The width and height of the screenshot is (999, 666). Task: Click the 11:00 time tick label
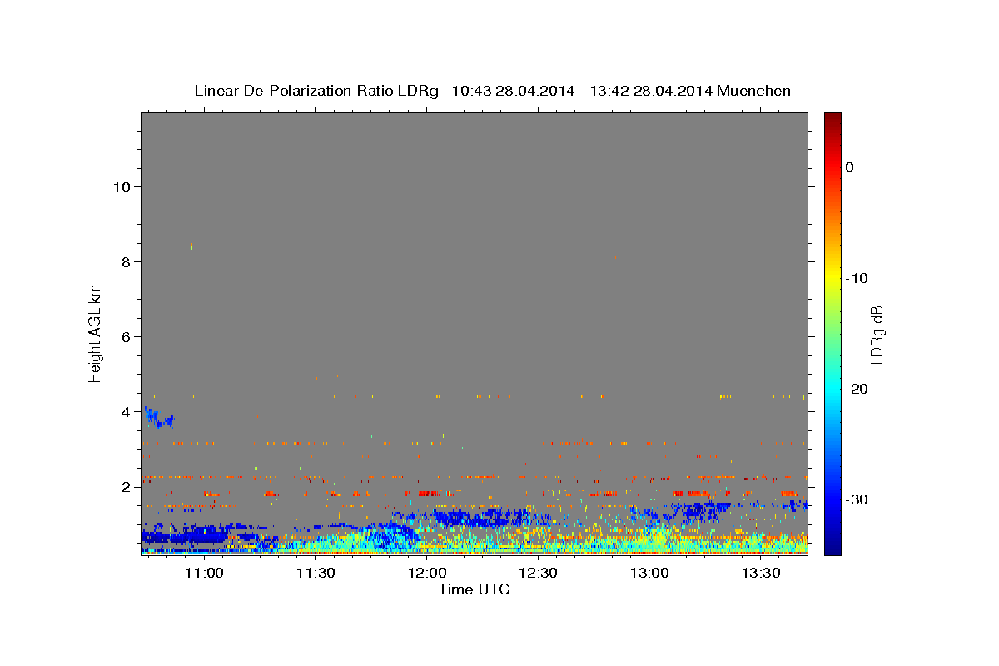(203, 573)
